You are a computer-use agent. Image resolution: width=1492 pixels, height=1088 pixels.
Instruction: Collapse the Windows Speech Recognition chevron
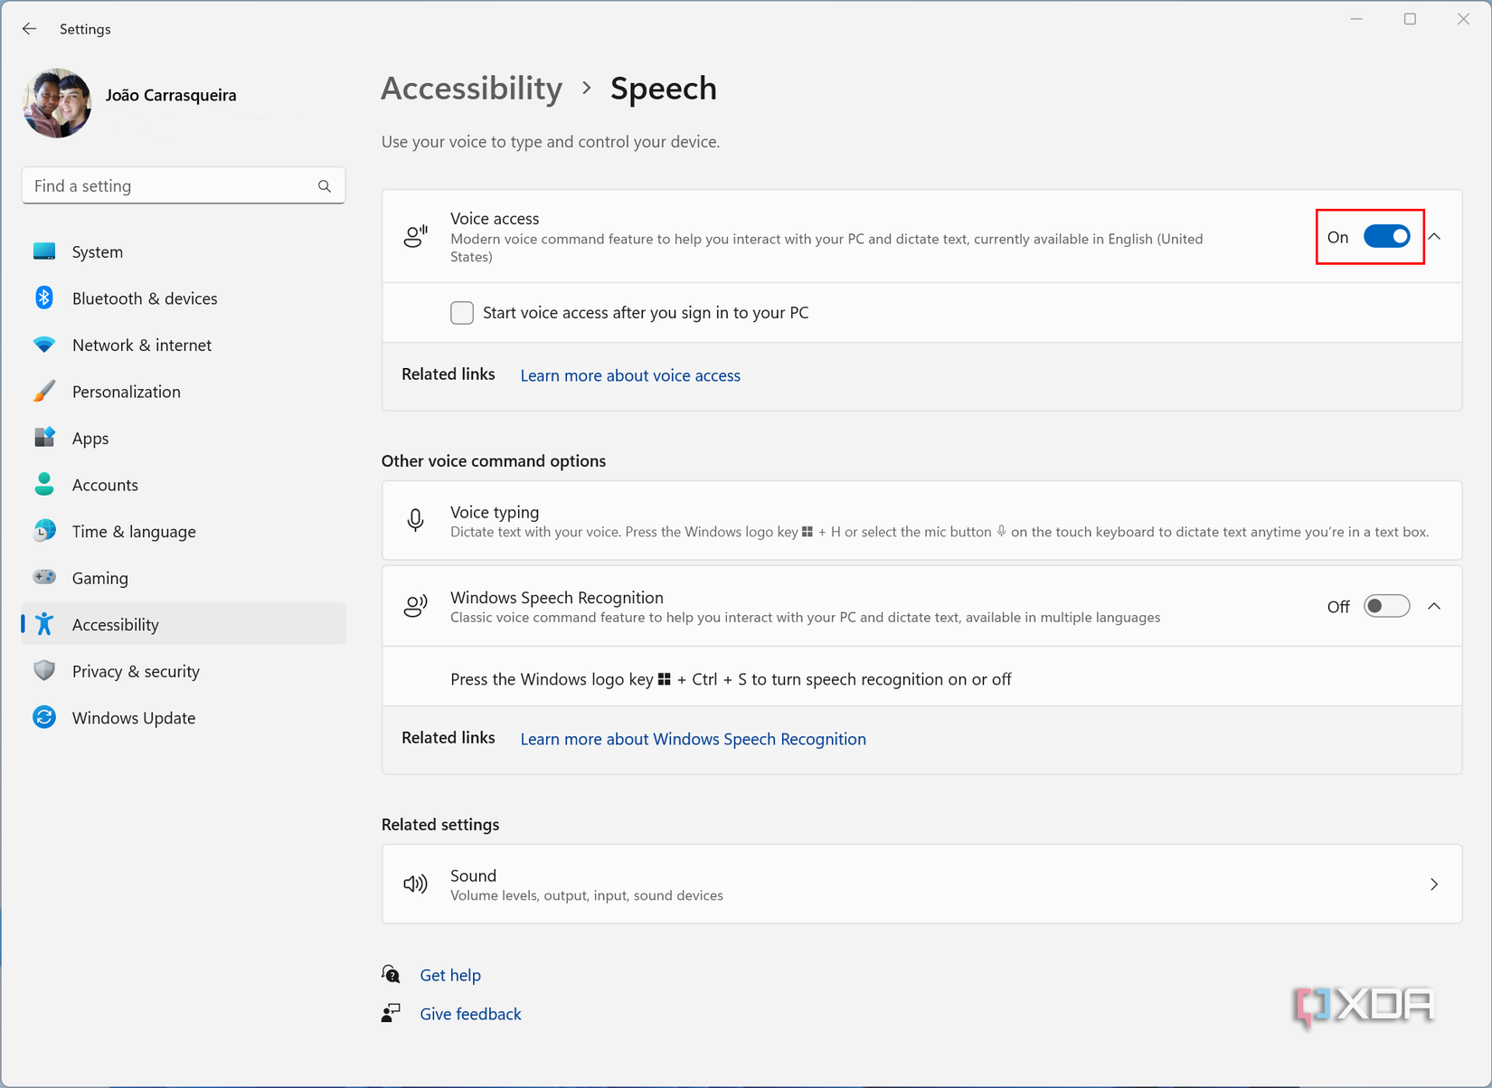1435,606
